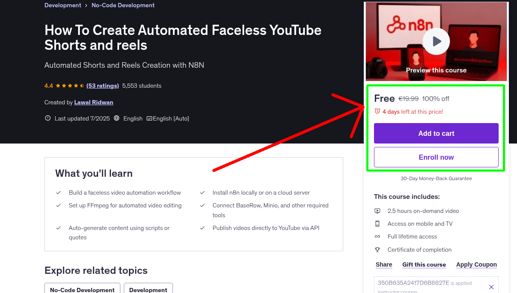Share this course

pos(384,264)
